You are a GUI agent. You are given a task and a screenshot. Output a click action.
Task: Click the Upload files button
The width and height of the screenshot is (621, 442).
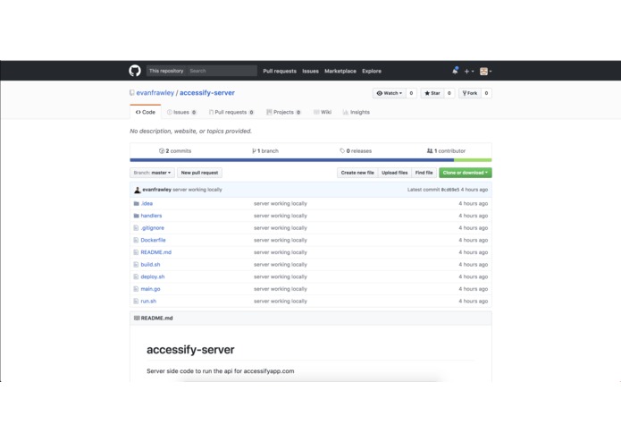[x=394, y=173]
